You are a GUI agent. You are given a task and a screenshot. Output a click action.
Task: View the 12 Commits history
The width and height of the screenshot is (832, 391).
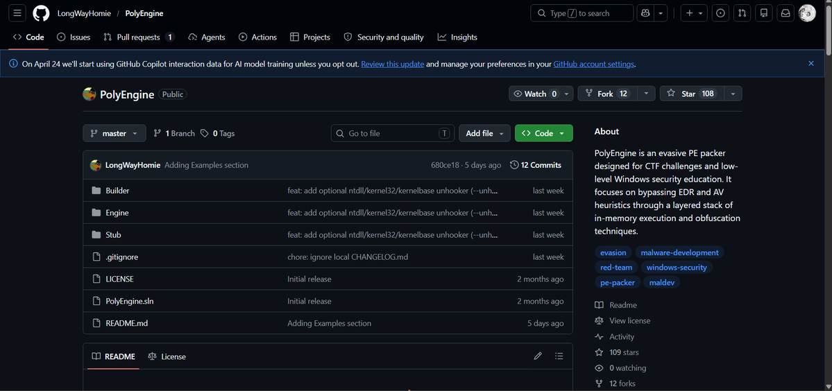point(536,165)
